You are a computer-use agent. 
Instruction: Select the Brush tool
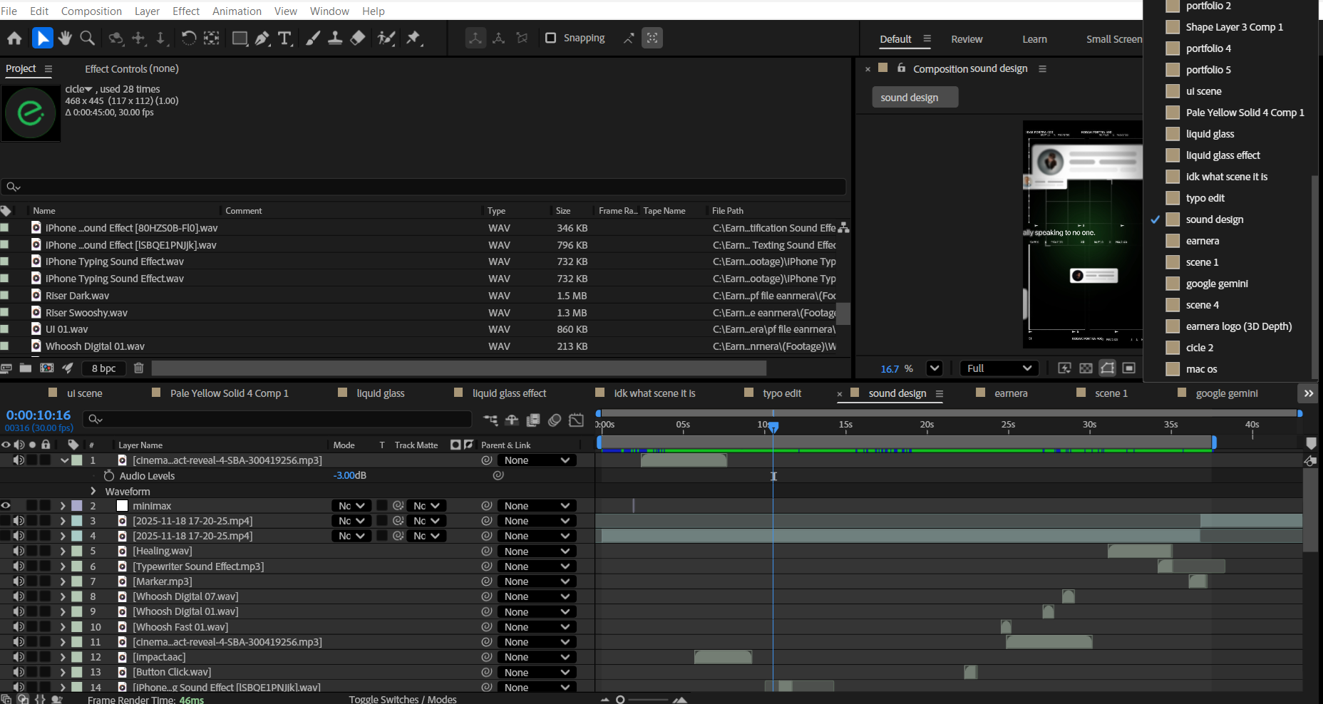click(x=312, y=38)
